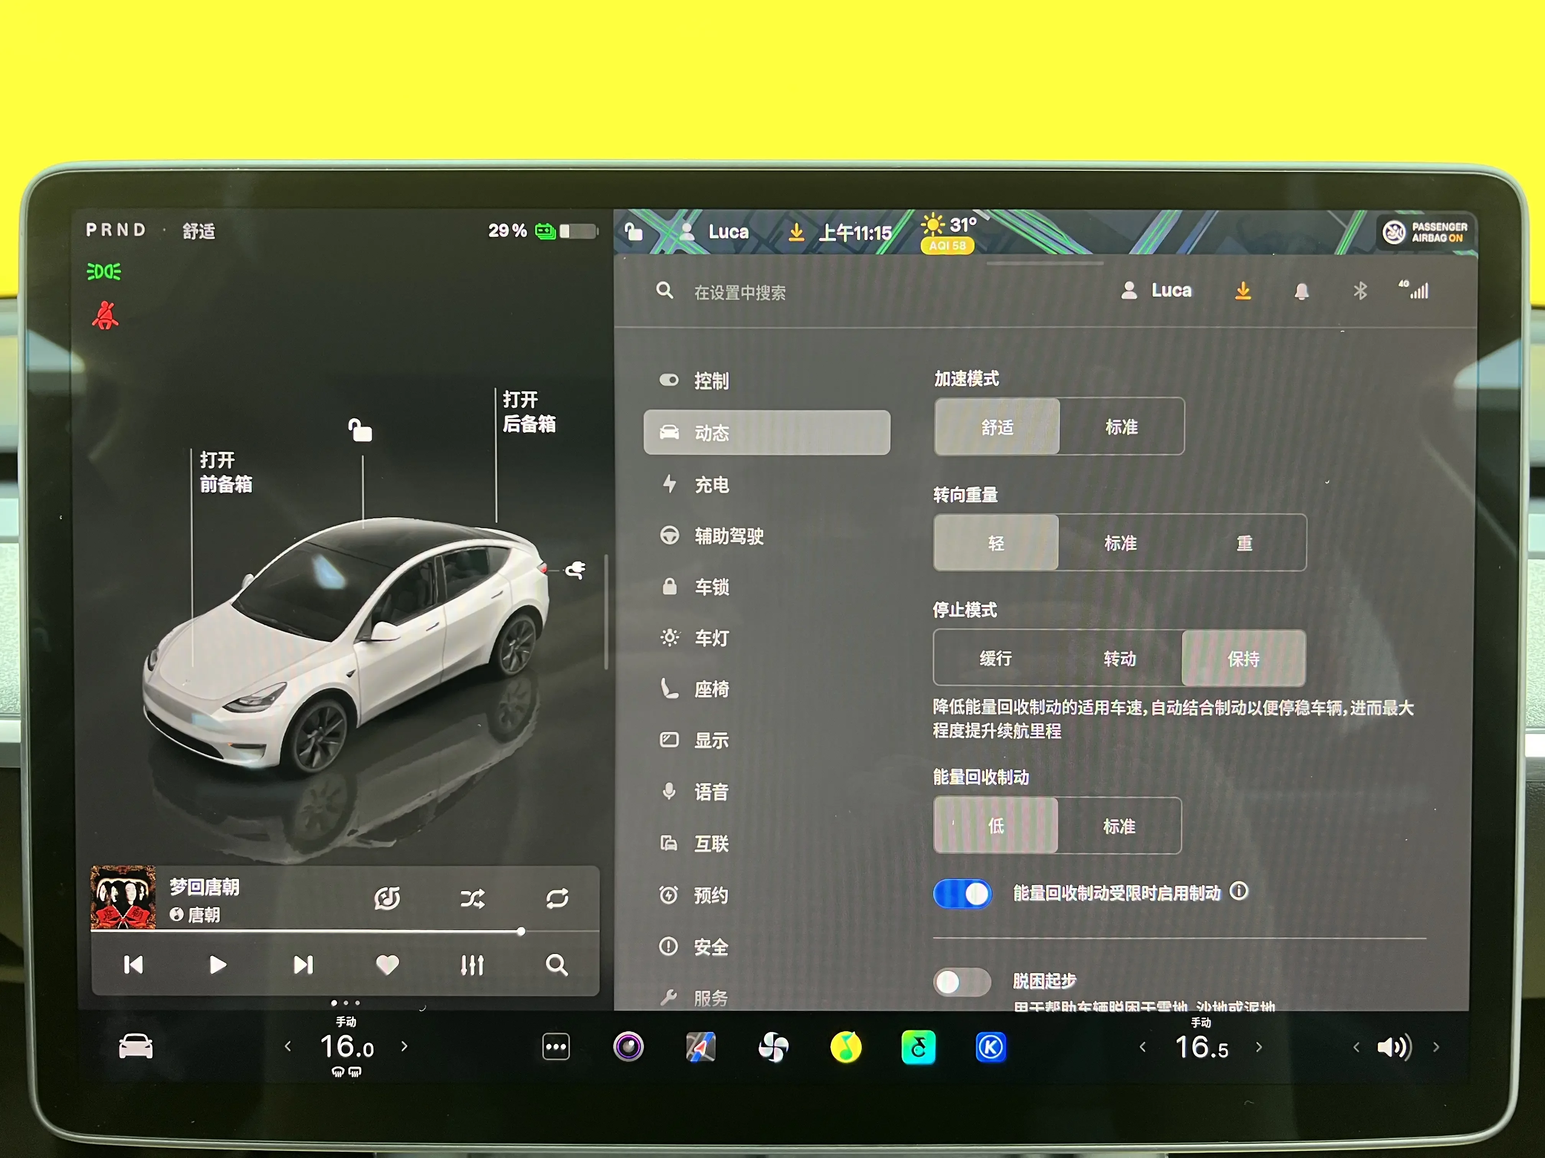Tap 打开后备箱 to open trunk

pyautogui.click(x=529, y=411)
